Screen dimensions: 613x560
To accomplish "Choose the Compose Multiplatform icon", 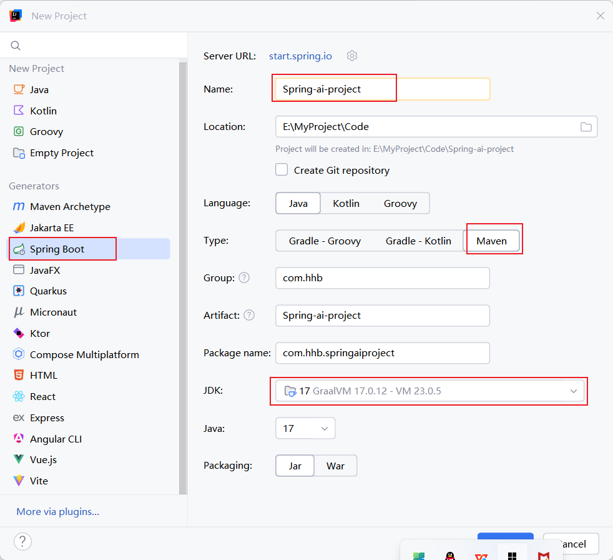I will (x=19, y=354).
